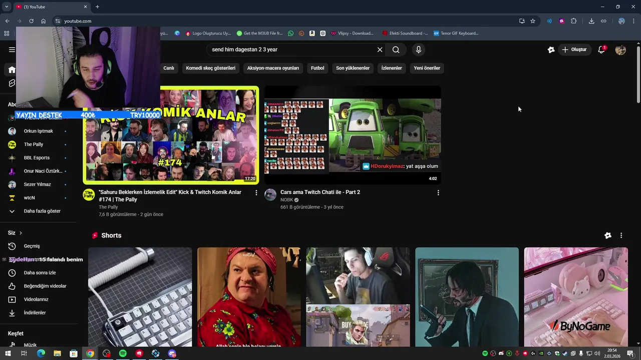Select the Aksiyon-macera oyunları chip
Image resolution: width=641 pixels, height=360 pixels.
pos(273,68)
